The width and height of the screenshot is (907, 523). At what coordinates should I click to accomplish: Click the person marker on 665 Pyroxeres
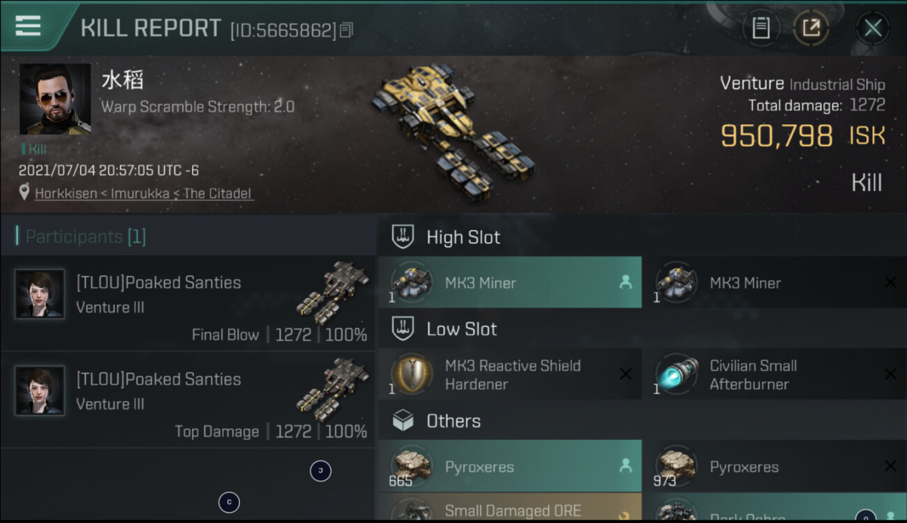626,467
